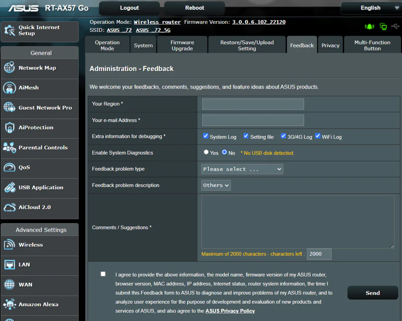This screenshot has width=402, height=321.
Task: Click the AiCloud 2.0 cloud icon
Action: coord(10,207)
